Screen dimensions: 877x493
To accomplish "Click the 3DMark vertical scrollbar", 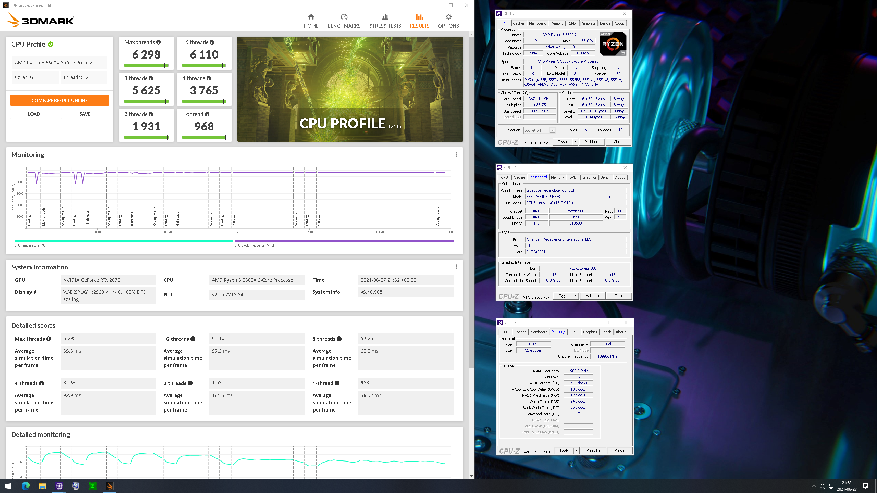I will [471, 202].
